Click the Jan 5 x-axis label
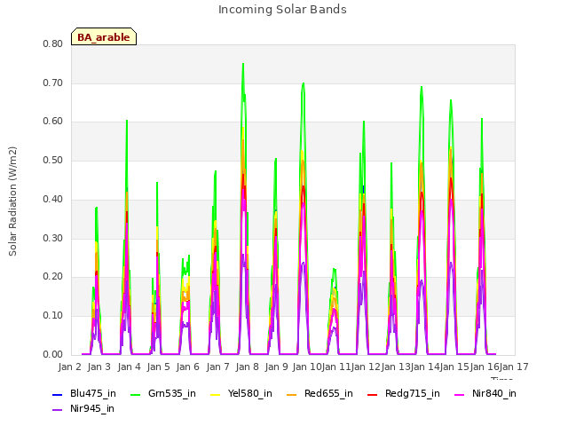The height and width of the screenshot is (426, 568). coord(159,367)
